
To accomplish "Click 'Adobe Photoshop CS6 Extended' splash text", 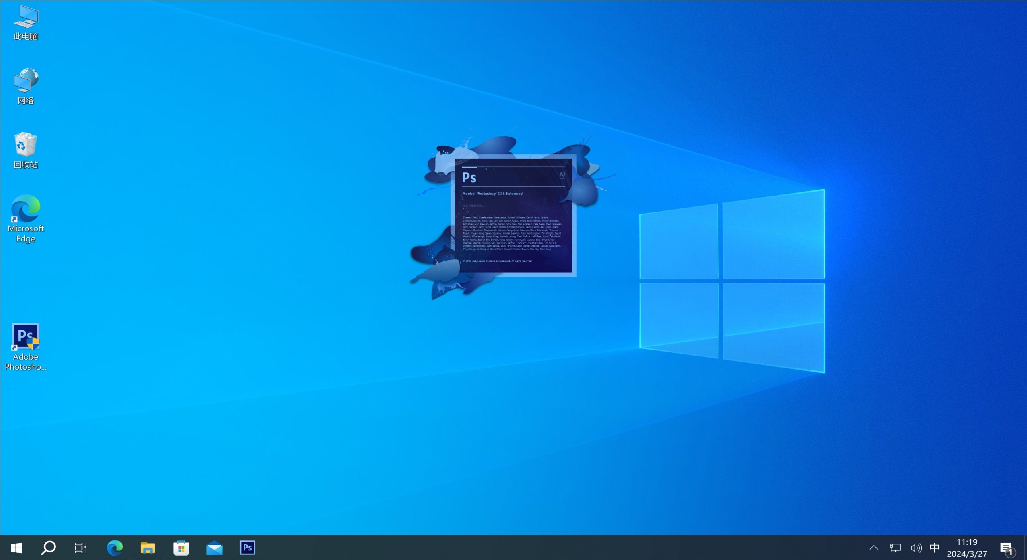I will pos(493,194).
